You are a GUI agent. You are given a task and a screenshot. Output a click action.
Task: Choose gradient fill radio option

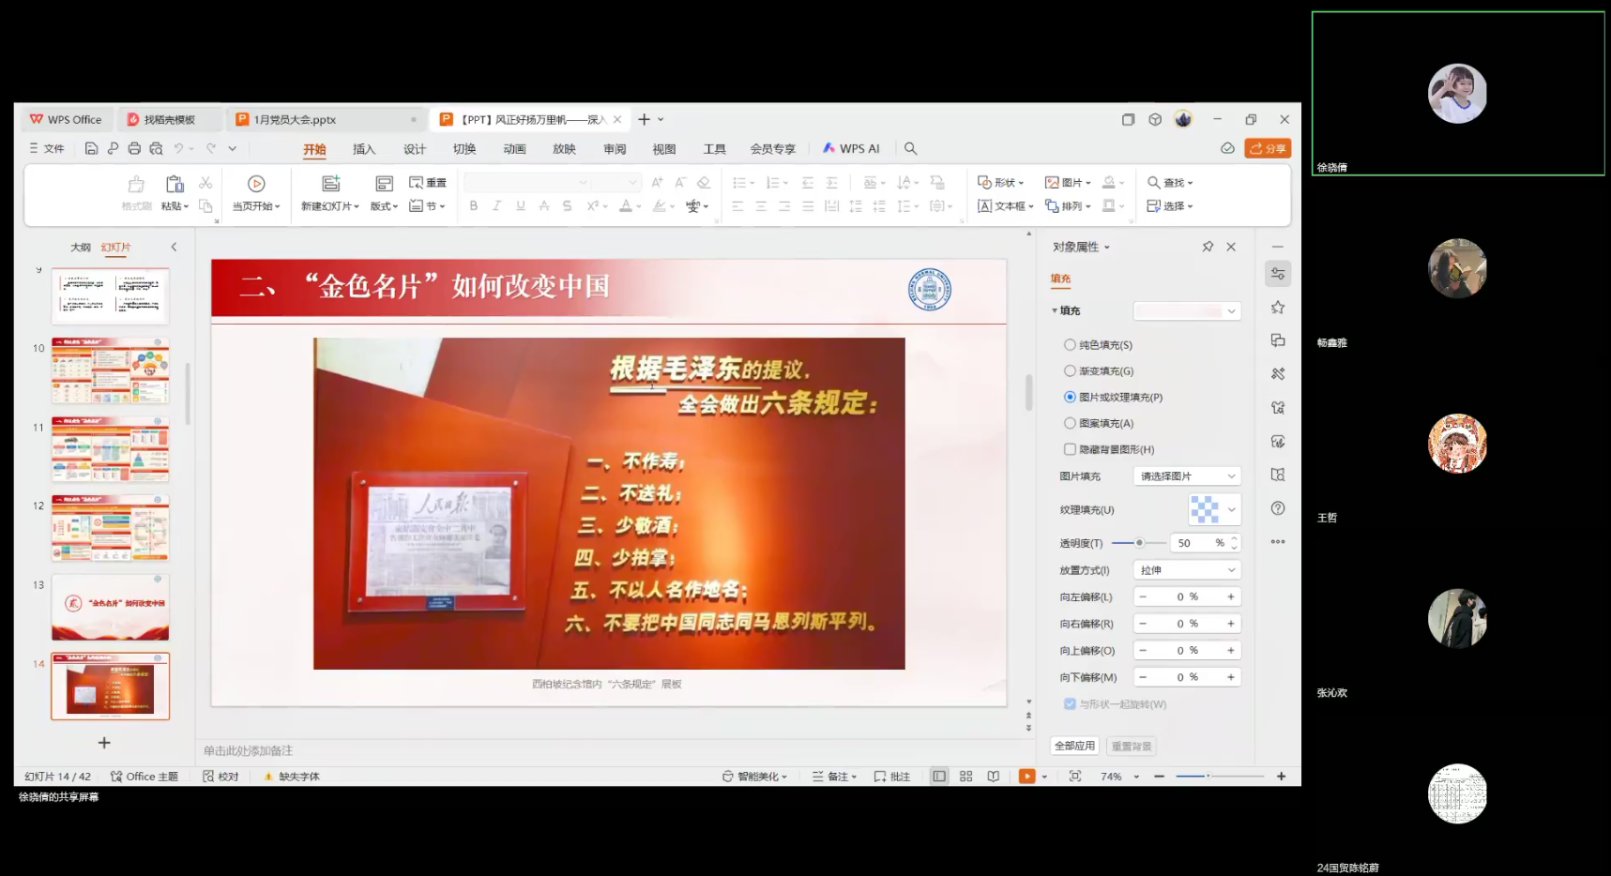tap(1070, 371)
